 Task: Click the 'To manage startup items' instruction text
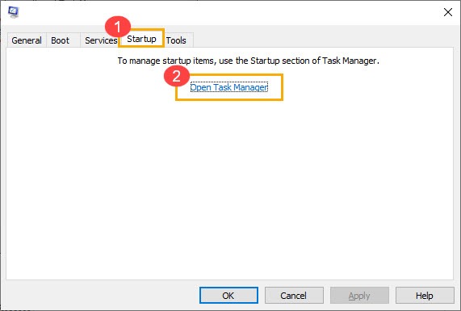pyautogui.click(x=249, y=61)
